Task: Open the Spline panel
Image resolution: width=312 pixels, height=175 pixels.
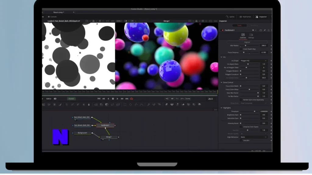Action: coord(230,17)
